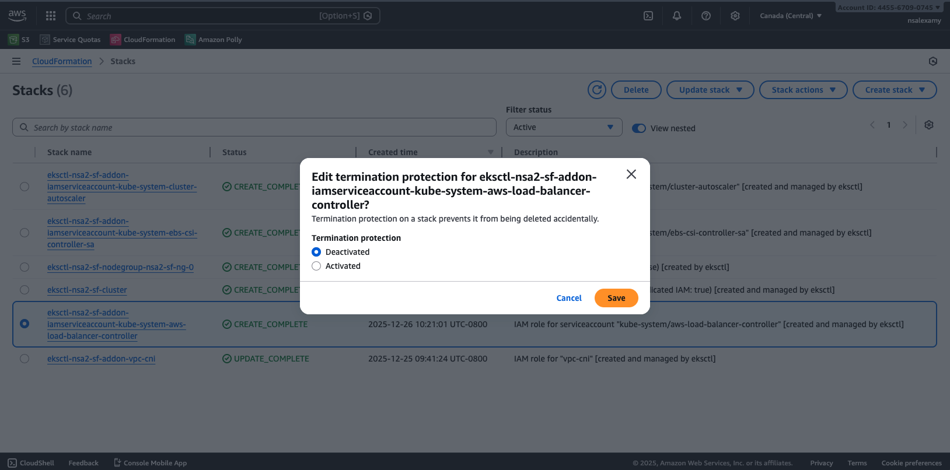This screenshot has width=950, height=470.
Task: Open the eksctl-nsa2-sf-cluster stack link
Action: 87,290
